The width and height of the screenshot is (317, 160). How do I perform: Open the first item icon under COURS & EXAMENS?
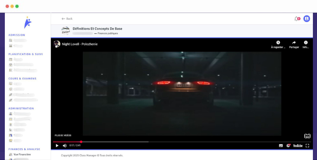[10, 84]
